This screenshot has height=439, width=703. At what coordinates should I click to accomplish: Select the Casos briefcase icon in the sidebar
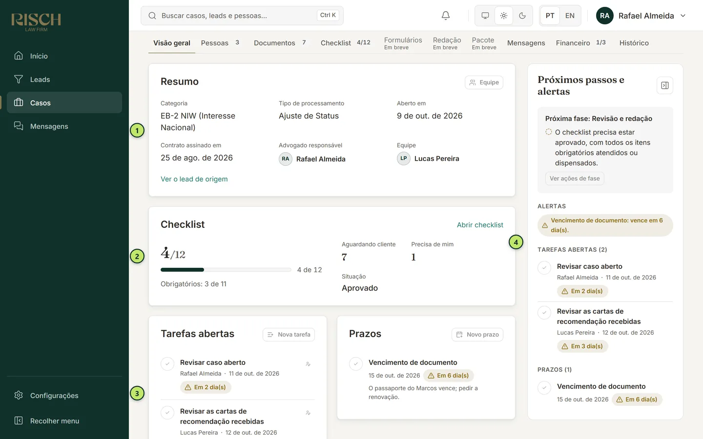(19, 102)
